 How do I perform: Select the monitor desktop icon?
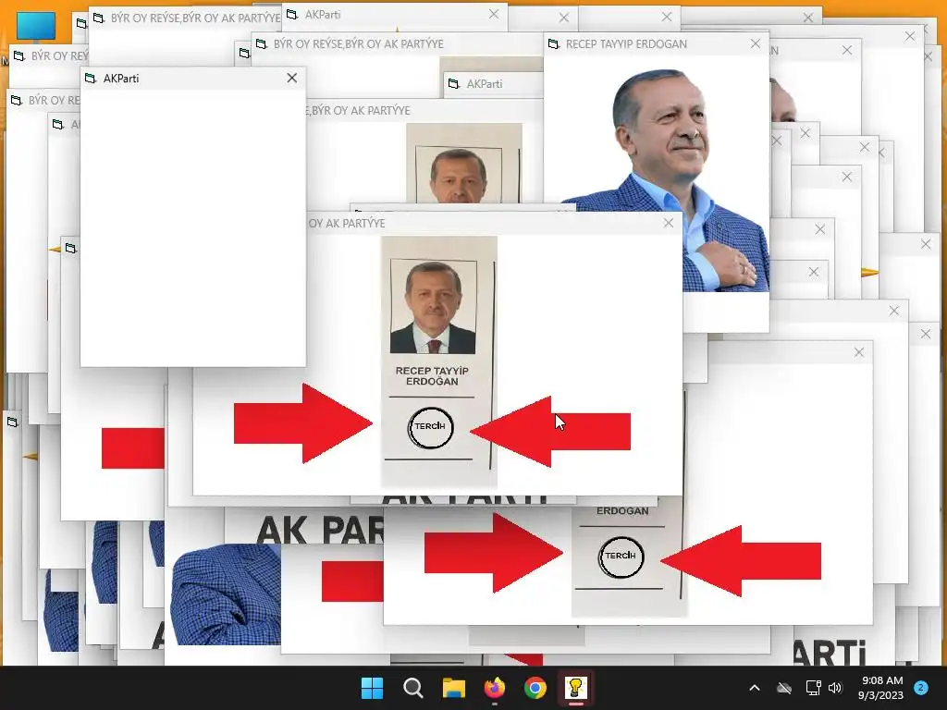[x=36, y=27]
